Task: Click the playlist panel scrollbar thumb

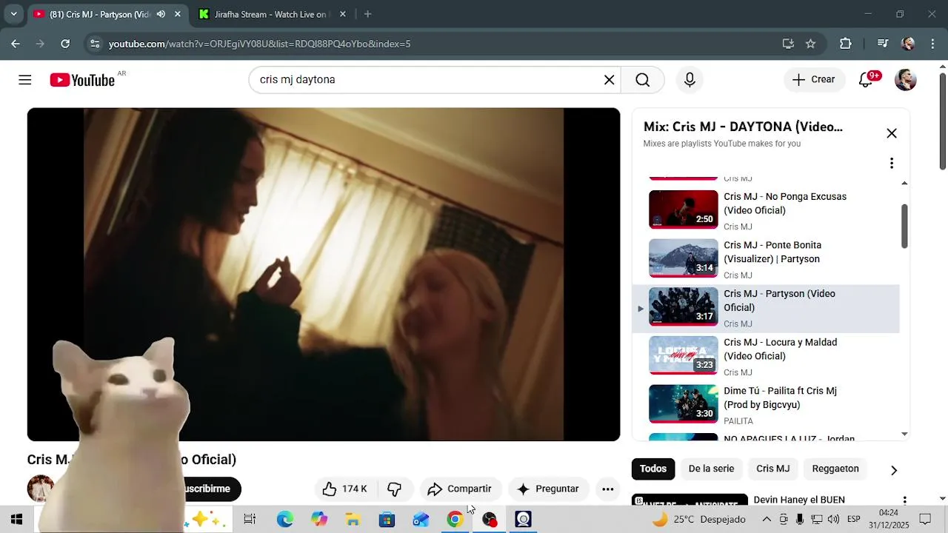Action: tap(904, 226)
